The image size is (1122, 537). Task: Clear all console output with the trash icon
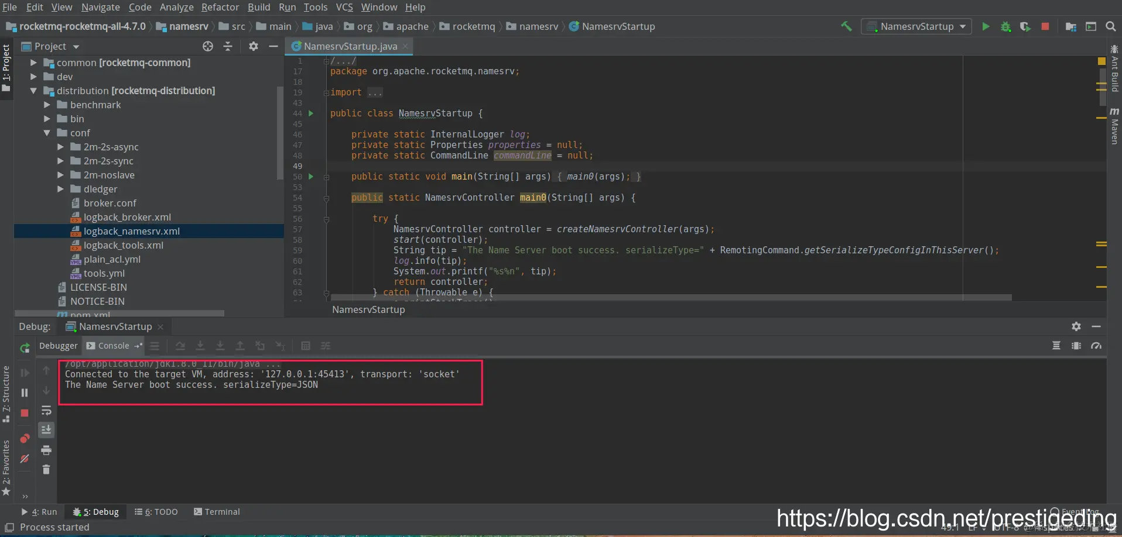(46, 469)
